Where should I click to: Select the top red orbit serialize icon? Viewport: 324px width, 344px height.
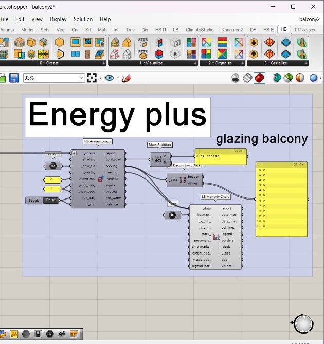pos(269,42)
